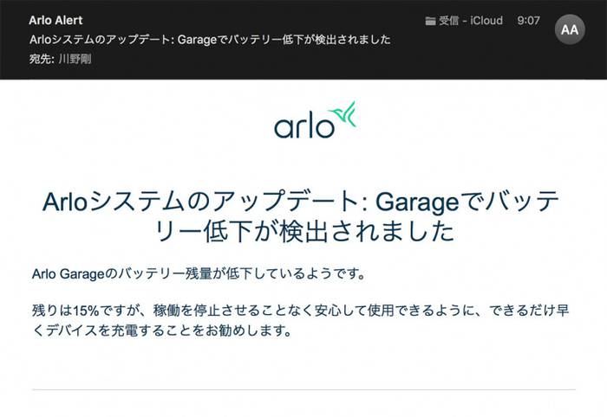
Task: Click the email subject line in header
Action: point(210,40)
